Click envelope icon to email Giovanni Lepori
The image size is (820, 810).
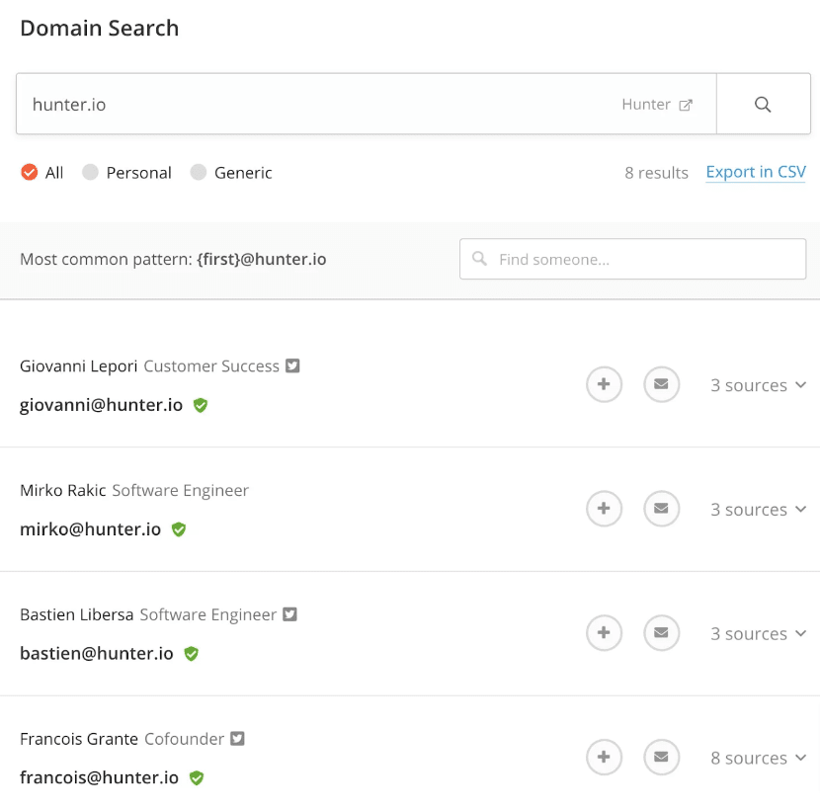(x=661, y=384)
